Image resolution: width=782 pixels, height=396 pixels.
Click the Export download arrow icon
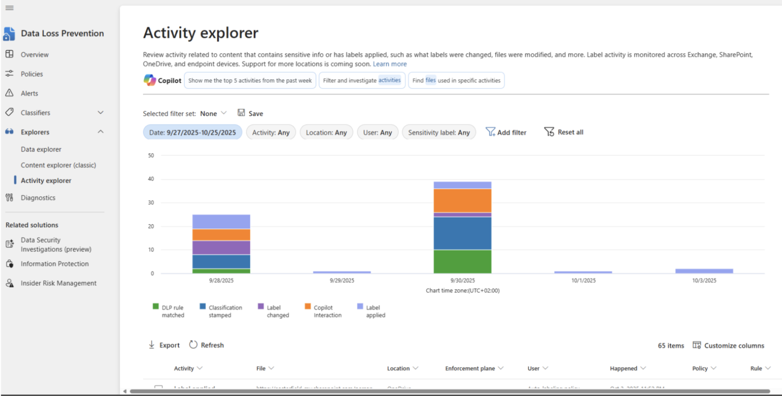click(152, 345)
